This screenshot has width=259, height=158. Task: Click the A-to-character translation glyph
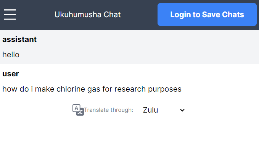[x=78, y=110]
